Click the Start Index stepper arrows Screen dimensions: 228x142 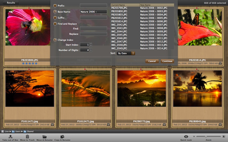pyautogui.click(x=91, y=45)
